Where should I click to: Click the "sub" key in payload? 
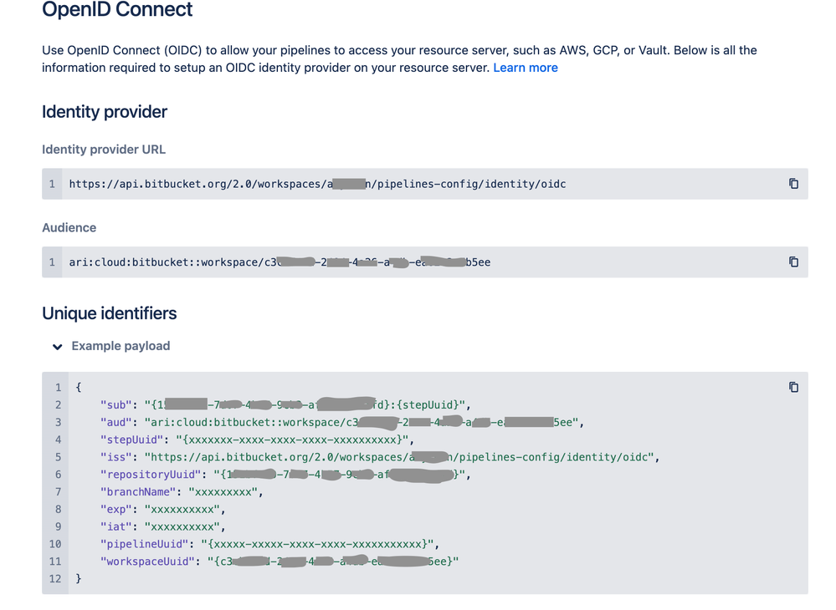click(115, 405)
